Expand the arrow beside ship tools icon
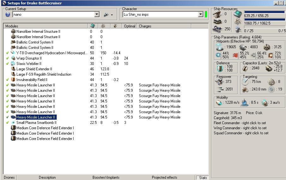Viewport: 286px width, 180px height. pos(112,15)
